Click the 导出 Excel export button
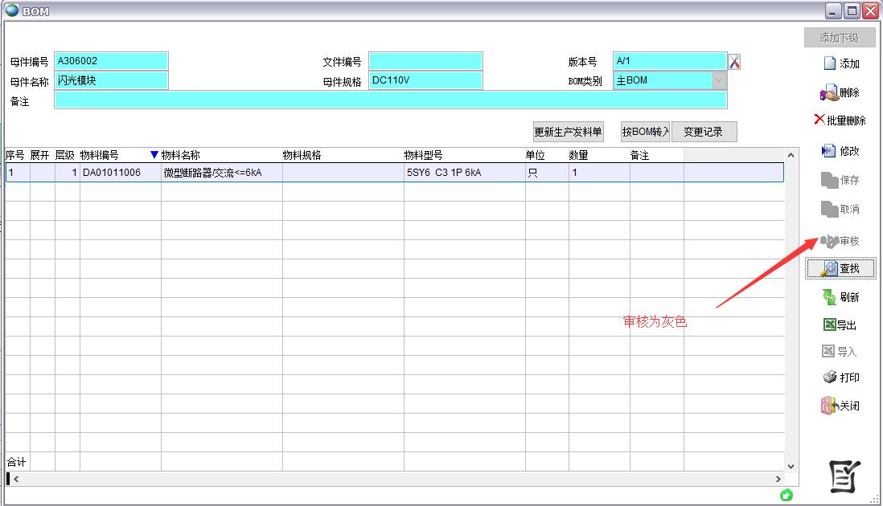This screenshot has width=883, height=506. click(840, 325)
